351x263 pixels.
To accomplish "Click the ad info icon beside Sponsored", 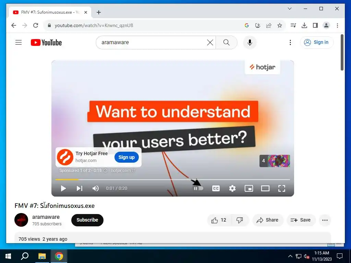I will click(x=105, y=171).
